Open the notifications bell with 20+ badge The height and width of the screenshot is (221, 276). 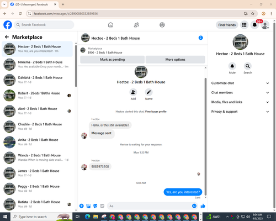(x=254, y=25)
